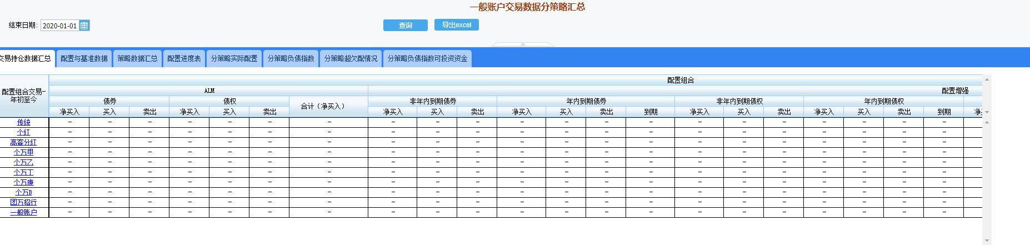Viewport: 1030px width, 245px height.
Task: Go to the 配置进度表 tab
Action: [x=184, y=58]
